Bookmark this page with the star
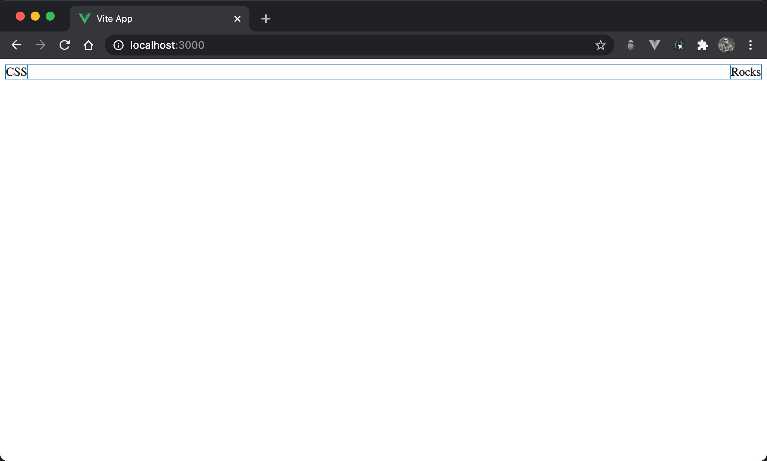 (600, 45)
